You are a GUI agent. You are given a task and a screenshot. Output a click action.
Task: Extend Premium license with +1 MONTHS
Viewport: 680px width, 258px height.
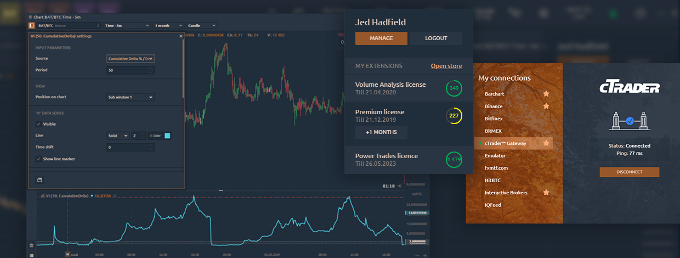381,132
